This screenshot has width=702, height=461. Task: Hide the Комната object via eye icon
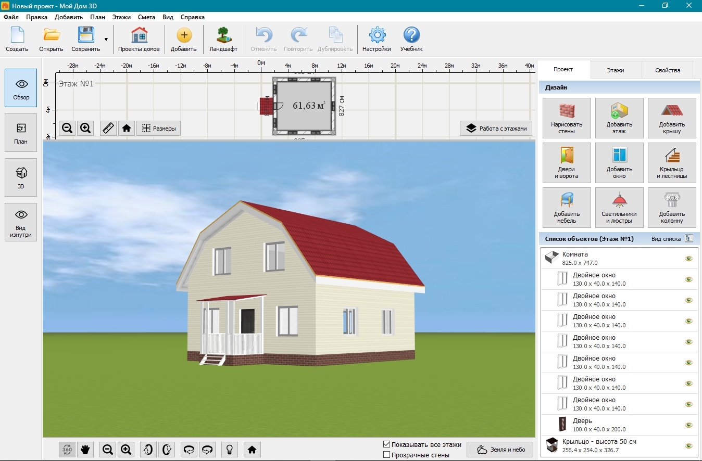pyautogui.click(x=688, y=259)
